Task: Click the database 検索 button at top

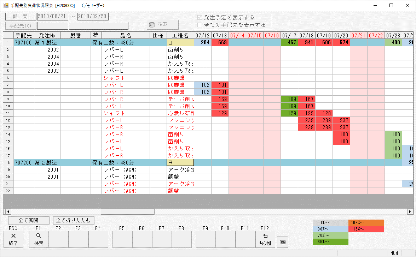Action: (x=163, y=24)
